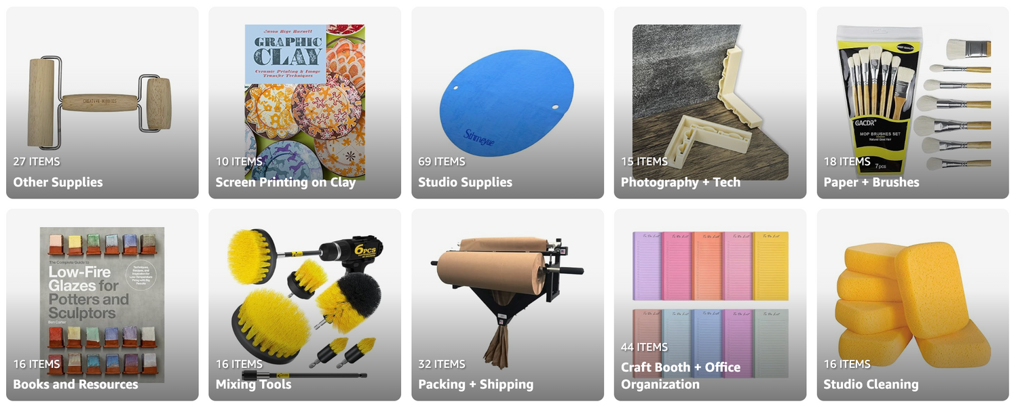Click the colorful to-do list notepads image
The image size is (1018, 408).
click(x=711, y=304)
